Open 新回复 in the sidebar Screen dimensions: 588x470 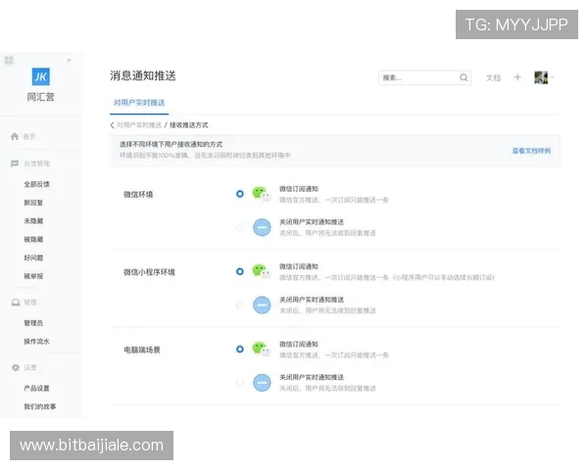point(33,203)
